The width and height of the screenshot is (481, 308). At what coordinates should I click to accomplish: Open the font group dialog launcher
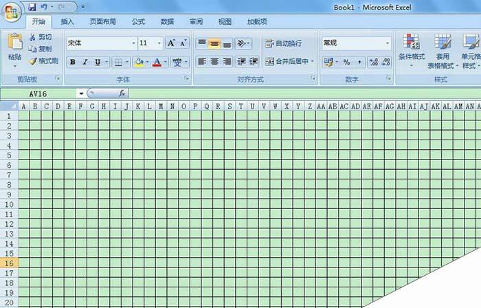[187, 78]
